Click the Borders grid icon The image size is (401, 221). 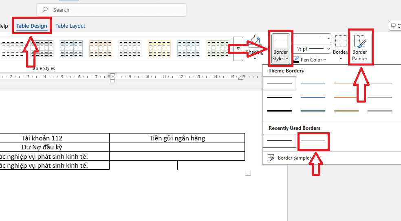pos(340,42)
